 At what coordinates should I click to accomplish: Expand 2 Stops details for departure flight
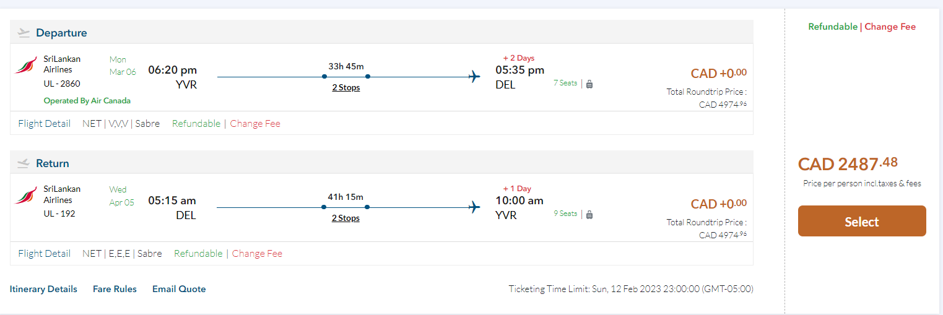point(345,88)
